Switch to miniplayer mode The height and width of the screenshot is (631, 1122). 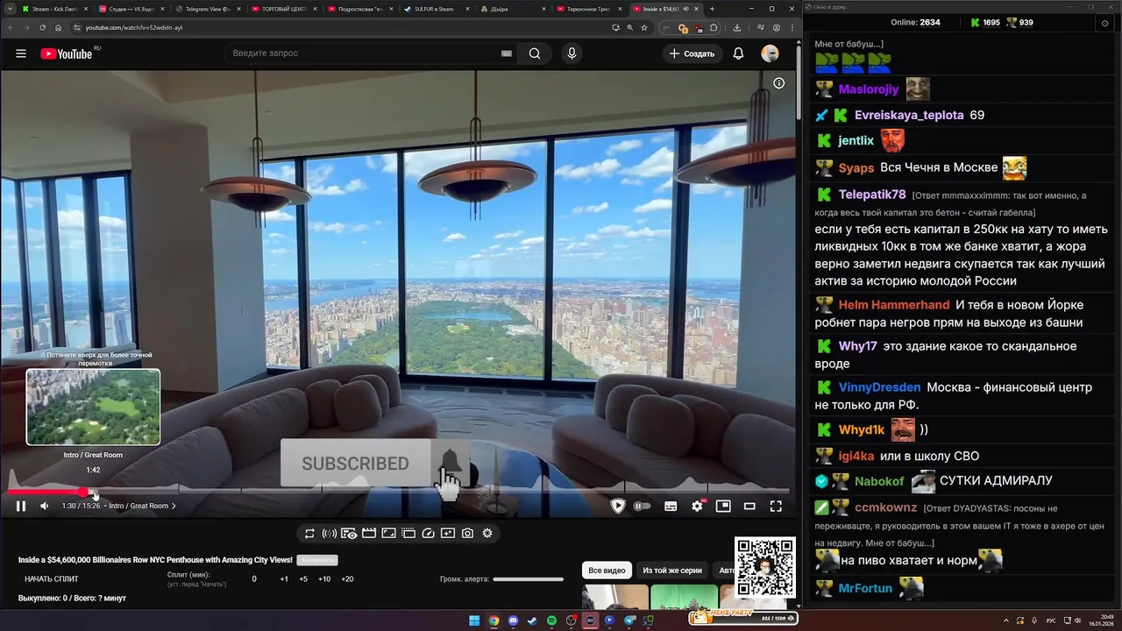click(x=723, y=506)
